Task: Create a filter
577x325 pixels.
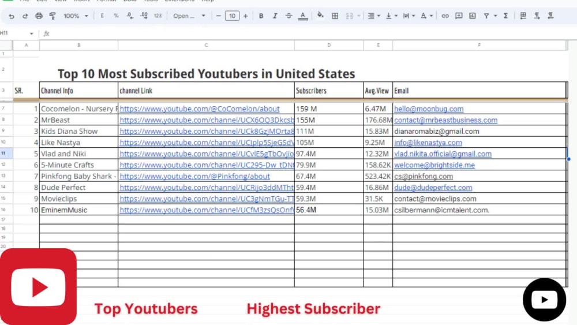Action: (486, 16)
